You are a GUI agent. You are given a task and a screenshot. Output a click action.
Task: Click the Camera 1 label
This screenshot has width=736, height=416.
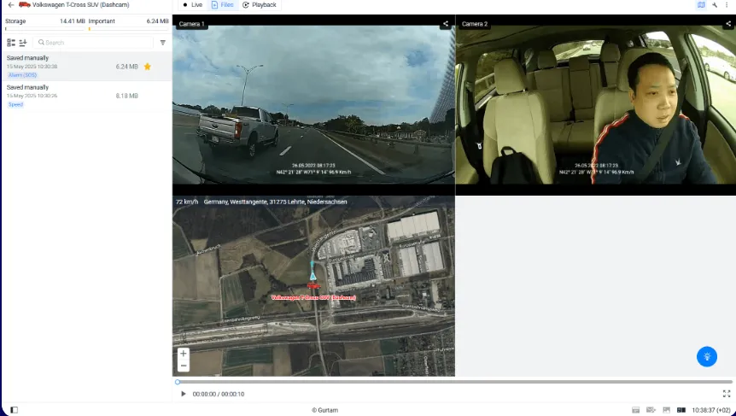191,23
